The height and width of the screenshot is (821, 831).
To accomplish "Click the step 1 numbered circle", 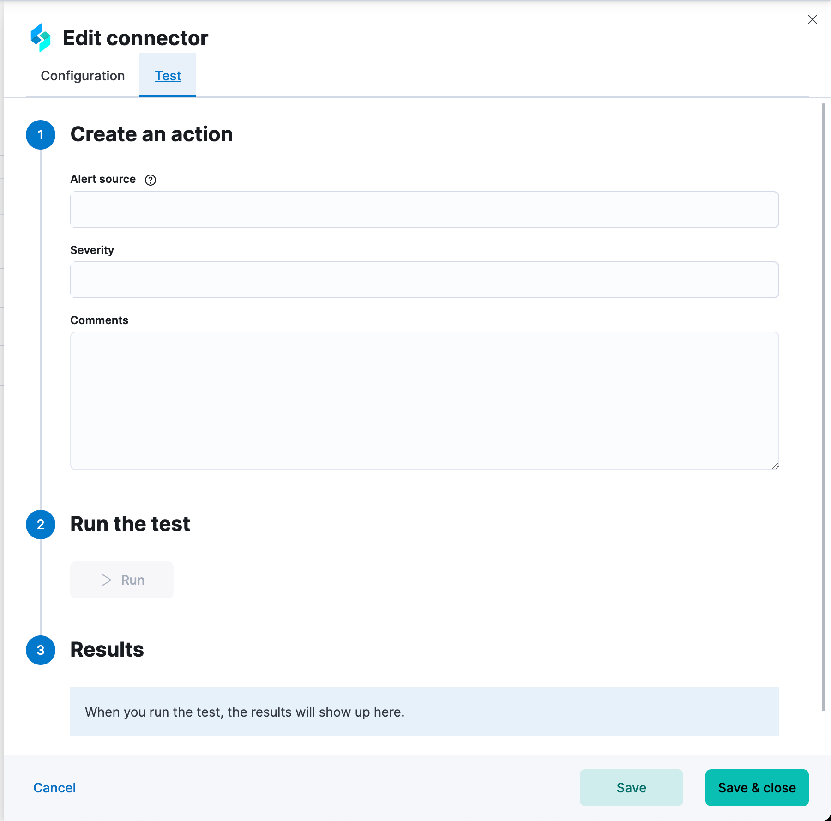I will pos(41,135).
